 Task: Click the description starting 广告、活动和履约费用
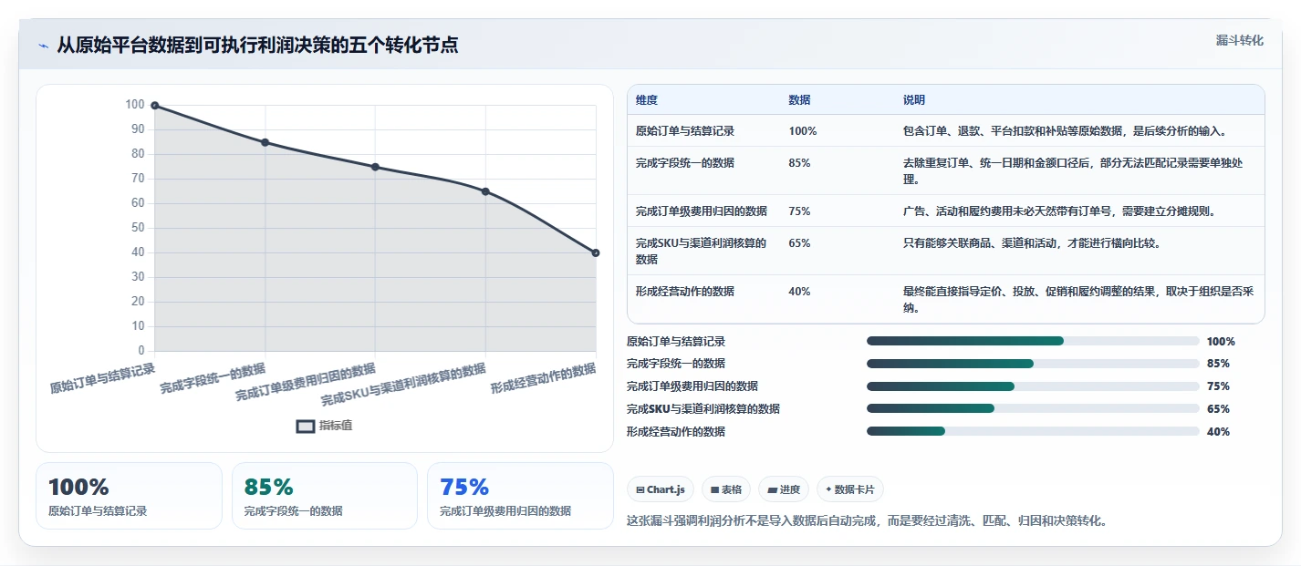[x=1058, y=211]
